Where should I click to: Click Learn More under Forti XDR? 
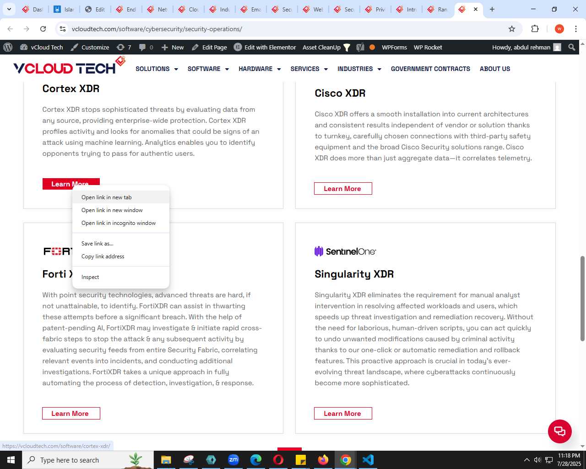(71, 414)
